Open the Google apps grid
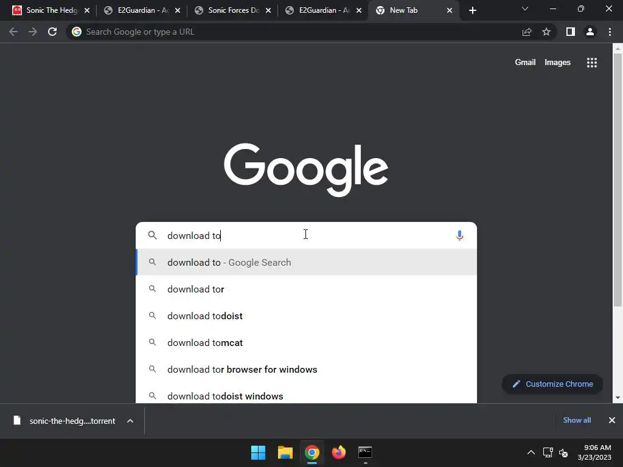The width and height of the screenshot is (623, 467). click(591, 63)
